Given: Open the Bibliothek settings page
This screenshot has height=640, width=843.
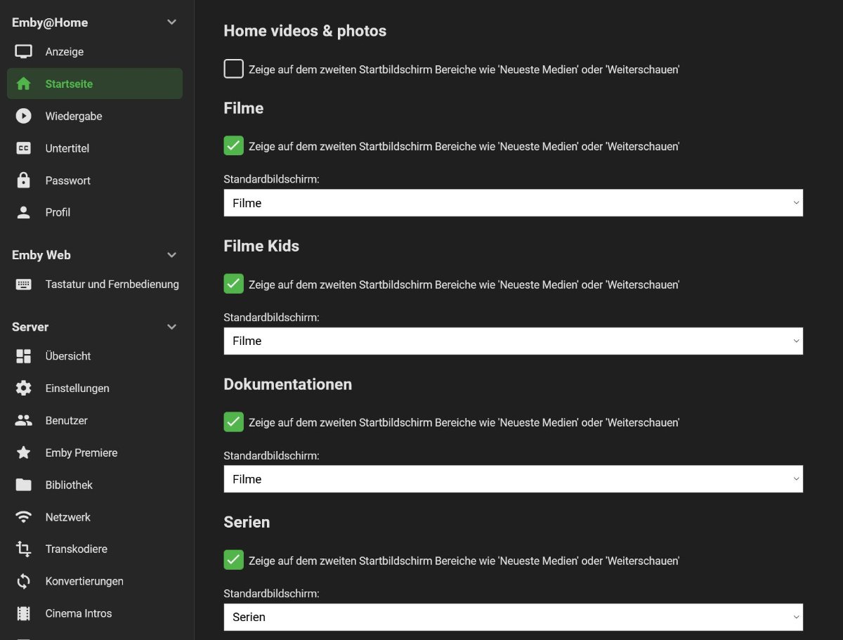Looking at the screenshot, I should coord(69,485).
